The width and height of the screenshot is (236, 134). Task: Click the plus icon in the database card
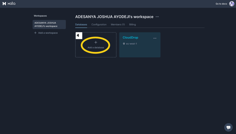[96, 42]
